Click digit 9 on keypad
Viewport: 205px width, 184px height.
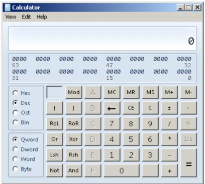150,124
